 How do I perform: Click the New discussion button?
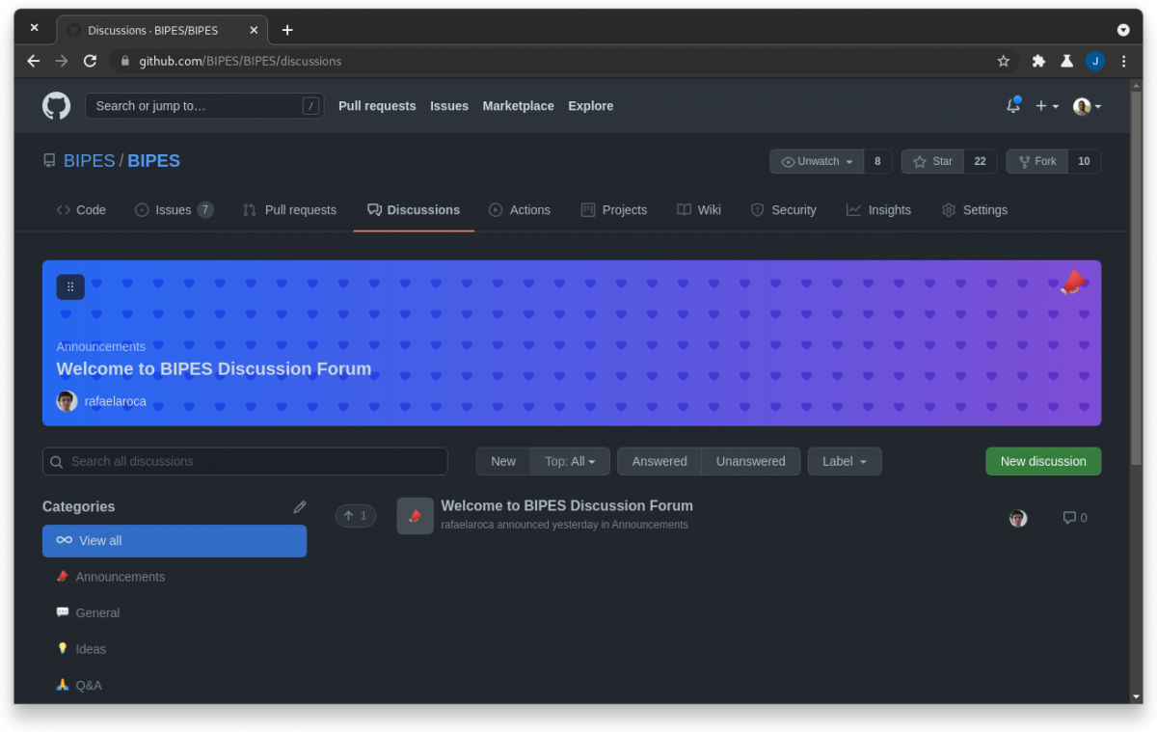(1043, 461)
